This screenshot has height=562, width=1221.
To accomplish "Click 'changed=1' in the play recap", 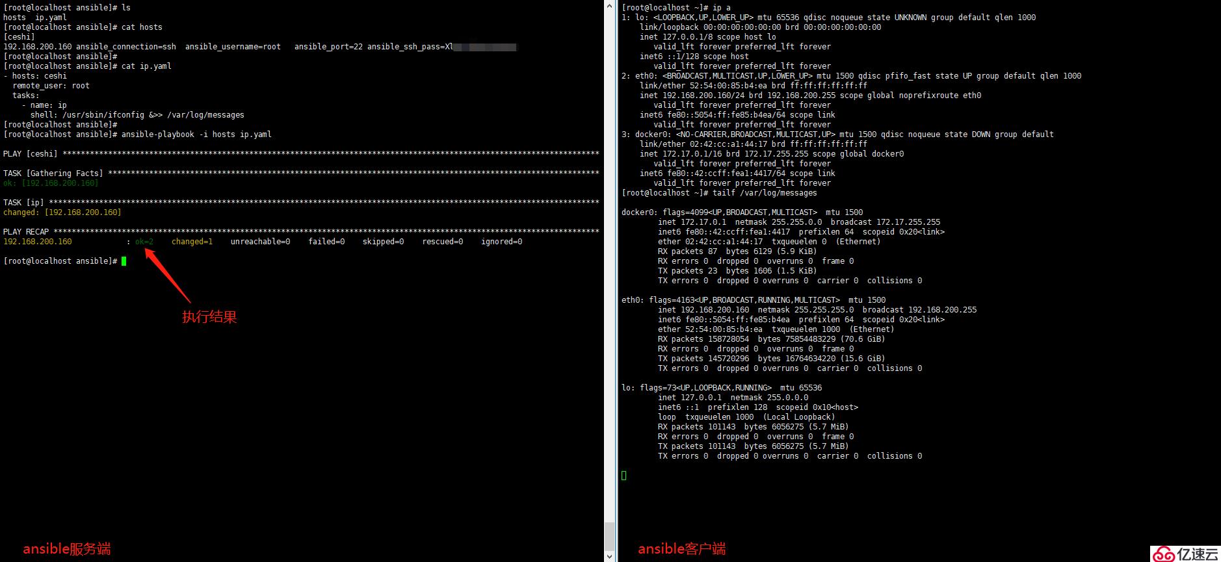I will (x=192, y=242).
